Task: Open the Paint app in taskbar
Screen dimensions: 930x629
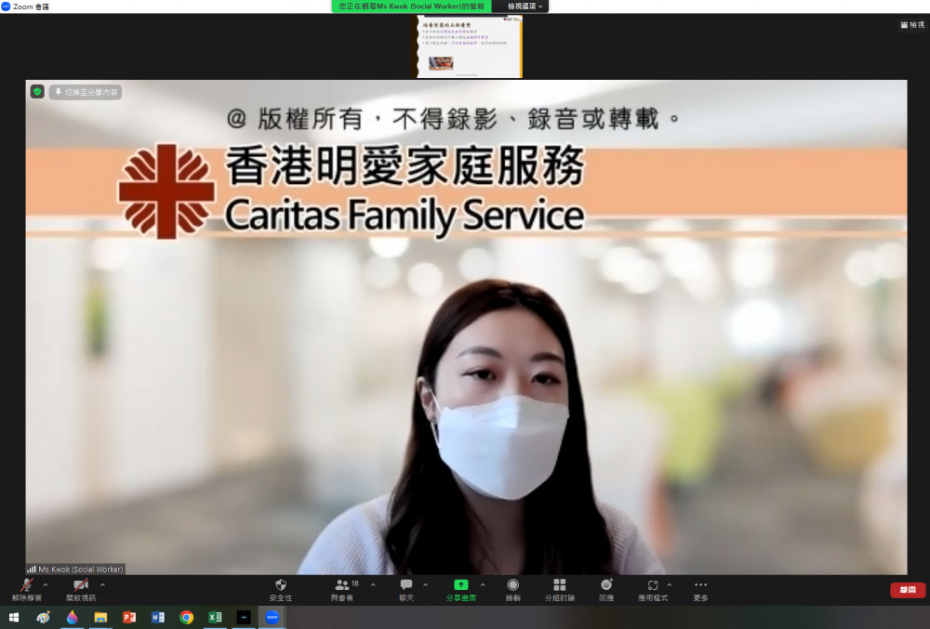Action: [x=44, y=617]
